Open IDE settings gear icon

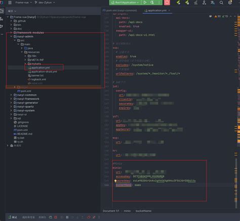coord(230,3)
